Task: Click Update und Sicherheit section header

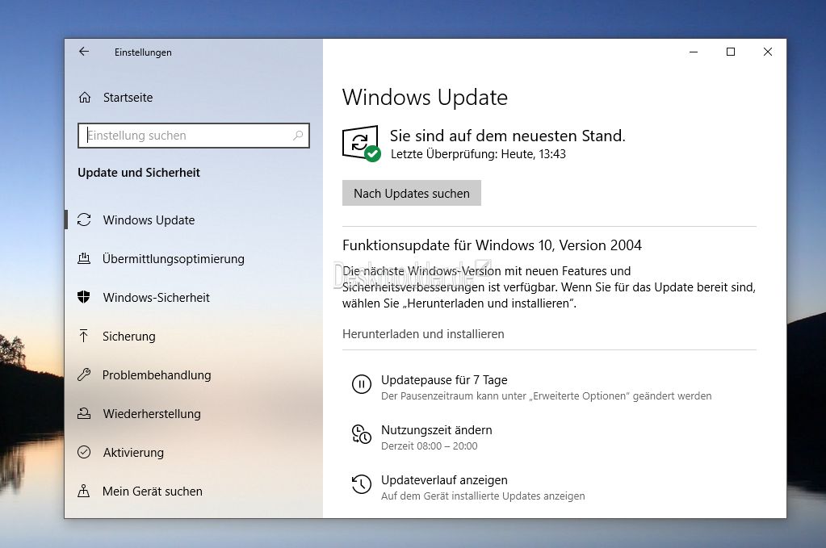Action: click(x=139, y=173)
